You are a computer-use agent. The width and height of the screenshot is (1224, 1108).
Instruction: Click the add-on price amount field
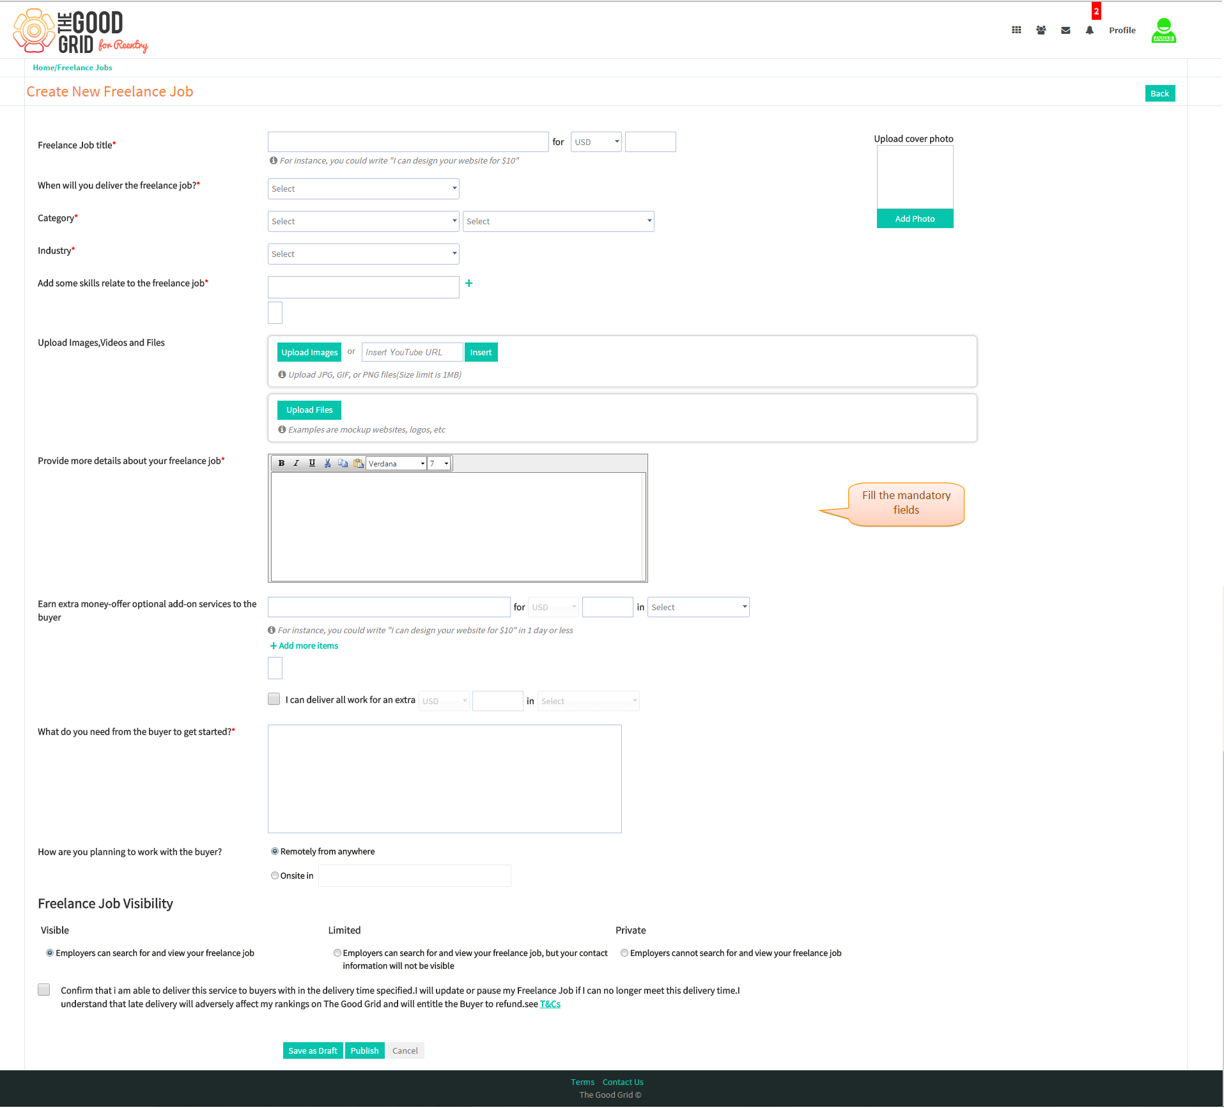608,607
